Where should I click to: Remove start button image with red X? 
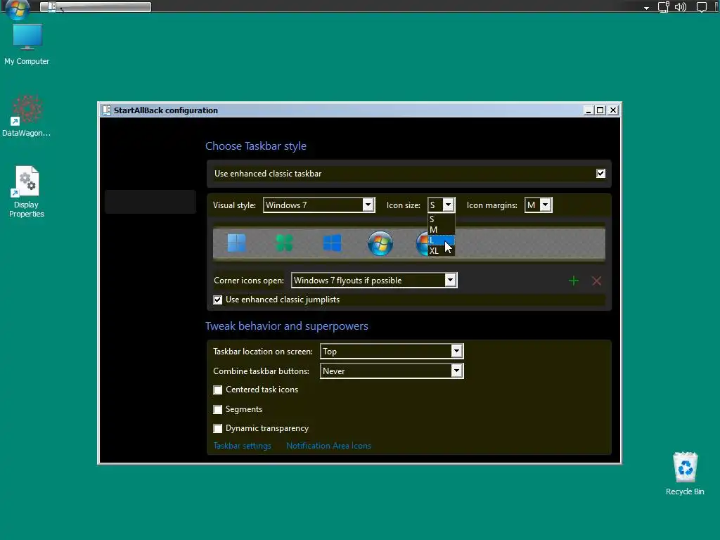click(x=596, y=281)
